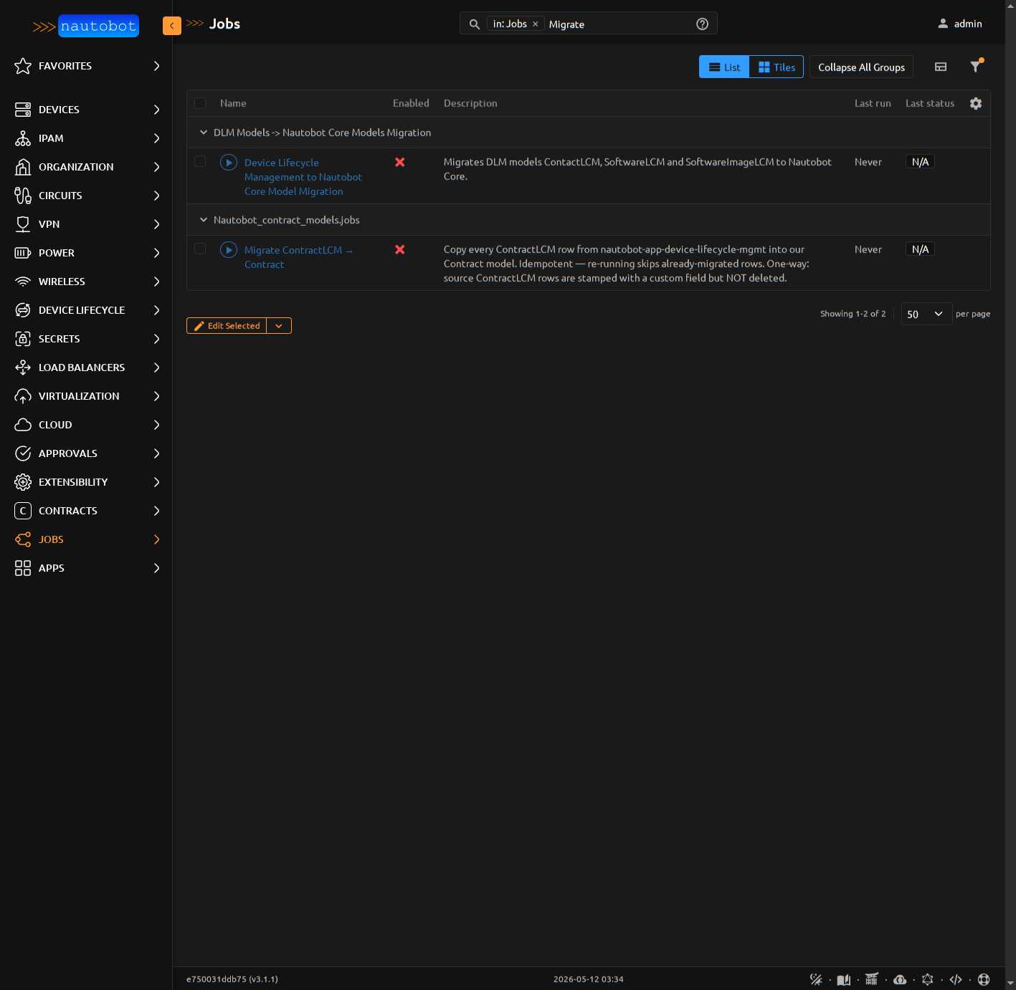The height and width of the screenshot is (990, 1016).
Task: Run the Device Lifecycle Management migration job play icon
Action: (x=229, y=163)
